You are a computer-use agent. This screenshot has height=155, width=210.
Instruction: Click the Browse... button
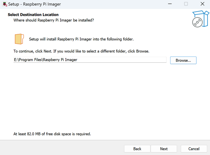click(183, 61)
